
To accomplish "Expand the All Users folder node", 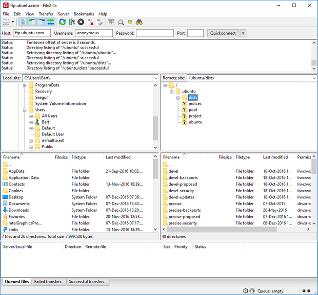I will click(x=31, y=116).
